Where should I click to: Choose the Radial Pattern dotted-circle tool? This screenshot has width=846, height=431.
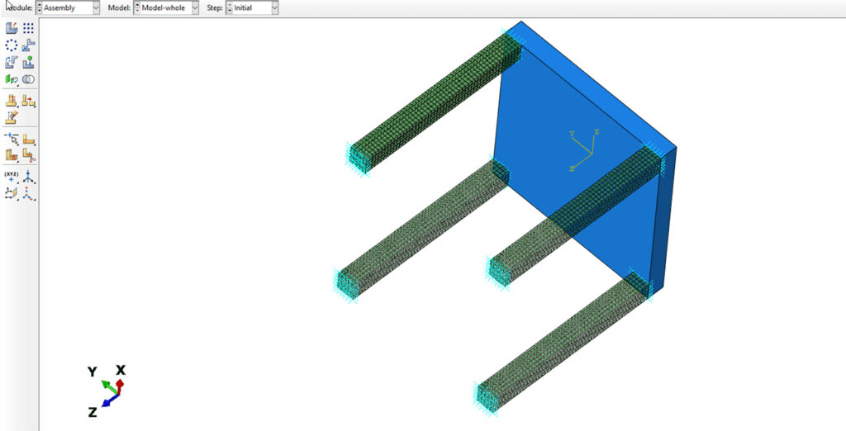tap(12, 45)
